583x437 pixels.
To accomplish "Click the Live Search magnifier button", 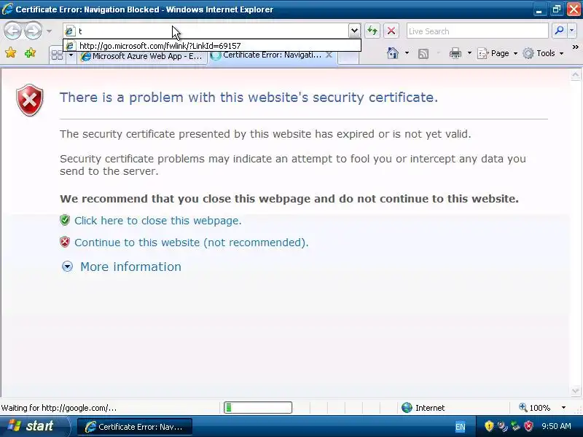I will tap(559, 31).
